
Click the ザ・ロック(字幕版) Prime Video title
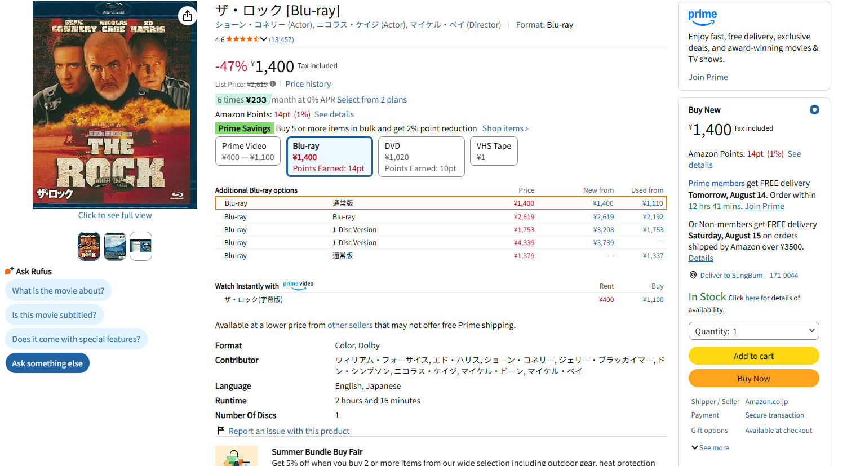(x=253, y=300)
